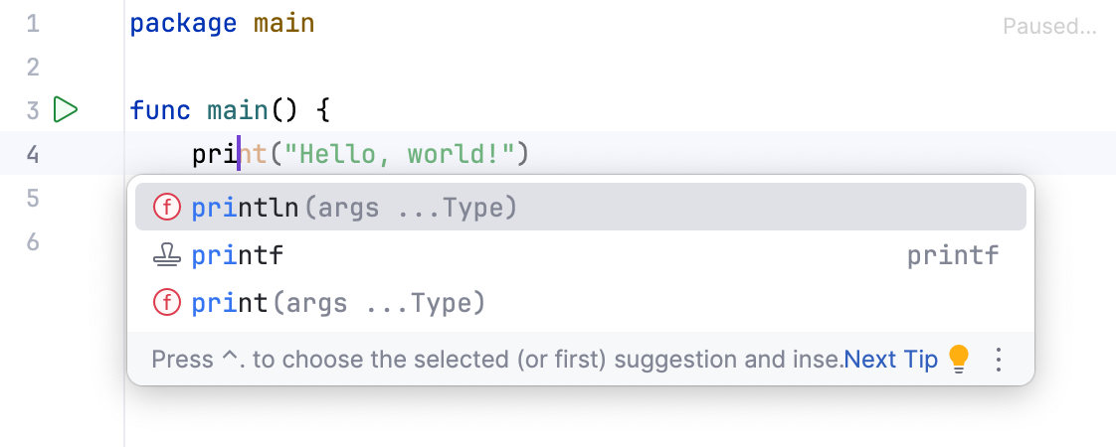Select println(args ...Type) suggestion
Screen dimensions: 1116x447
point(354,208)
